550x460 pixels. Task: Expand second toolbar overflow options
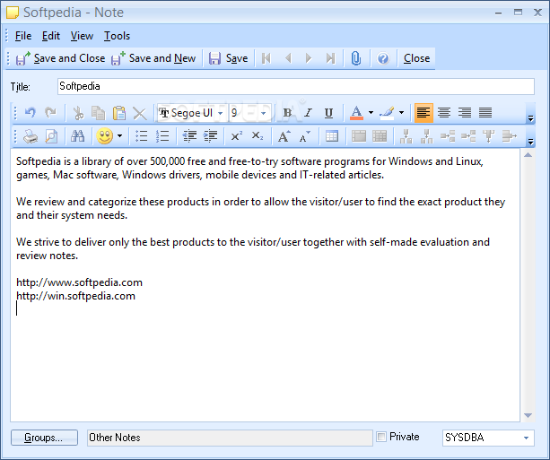click(530, 142)
